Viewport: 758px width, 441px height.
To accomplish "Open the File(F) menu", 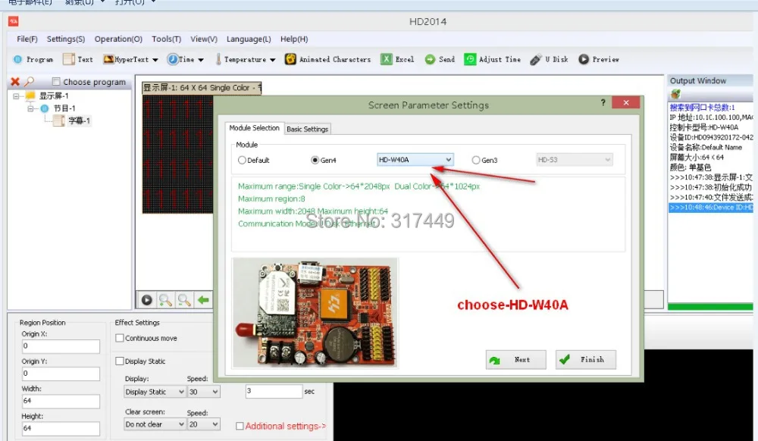I will point(27,39).
